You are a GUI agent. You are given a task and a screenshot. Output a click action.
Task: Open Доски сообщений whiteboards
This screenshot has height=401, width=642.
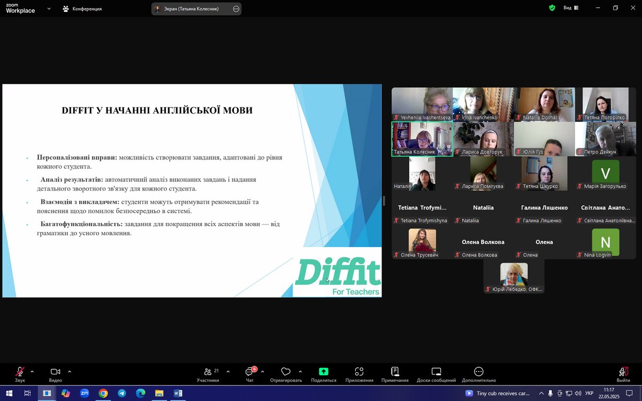pyautogui.click(x=436, y=374)
